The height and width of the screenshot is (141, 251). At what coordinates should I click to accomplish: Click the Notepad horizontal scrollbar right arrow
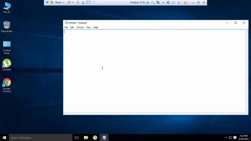click(243, 113)
